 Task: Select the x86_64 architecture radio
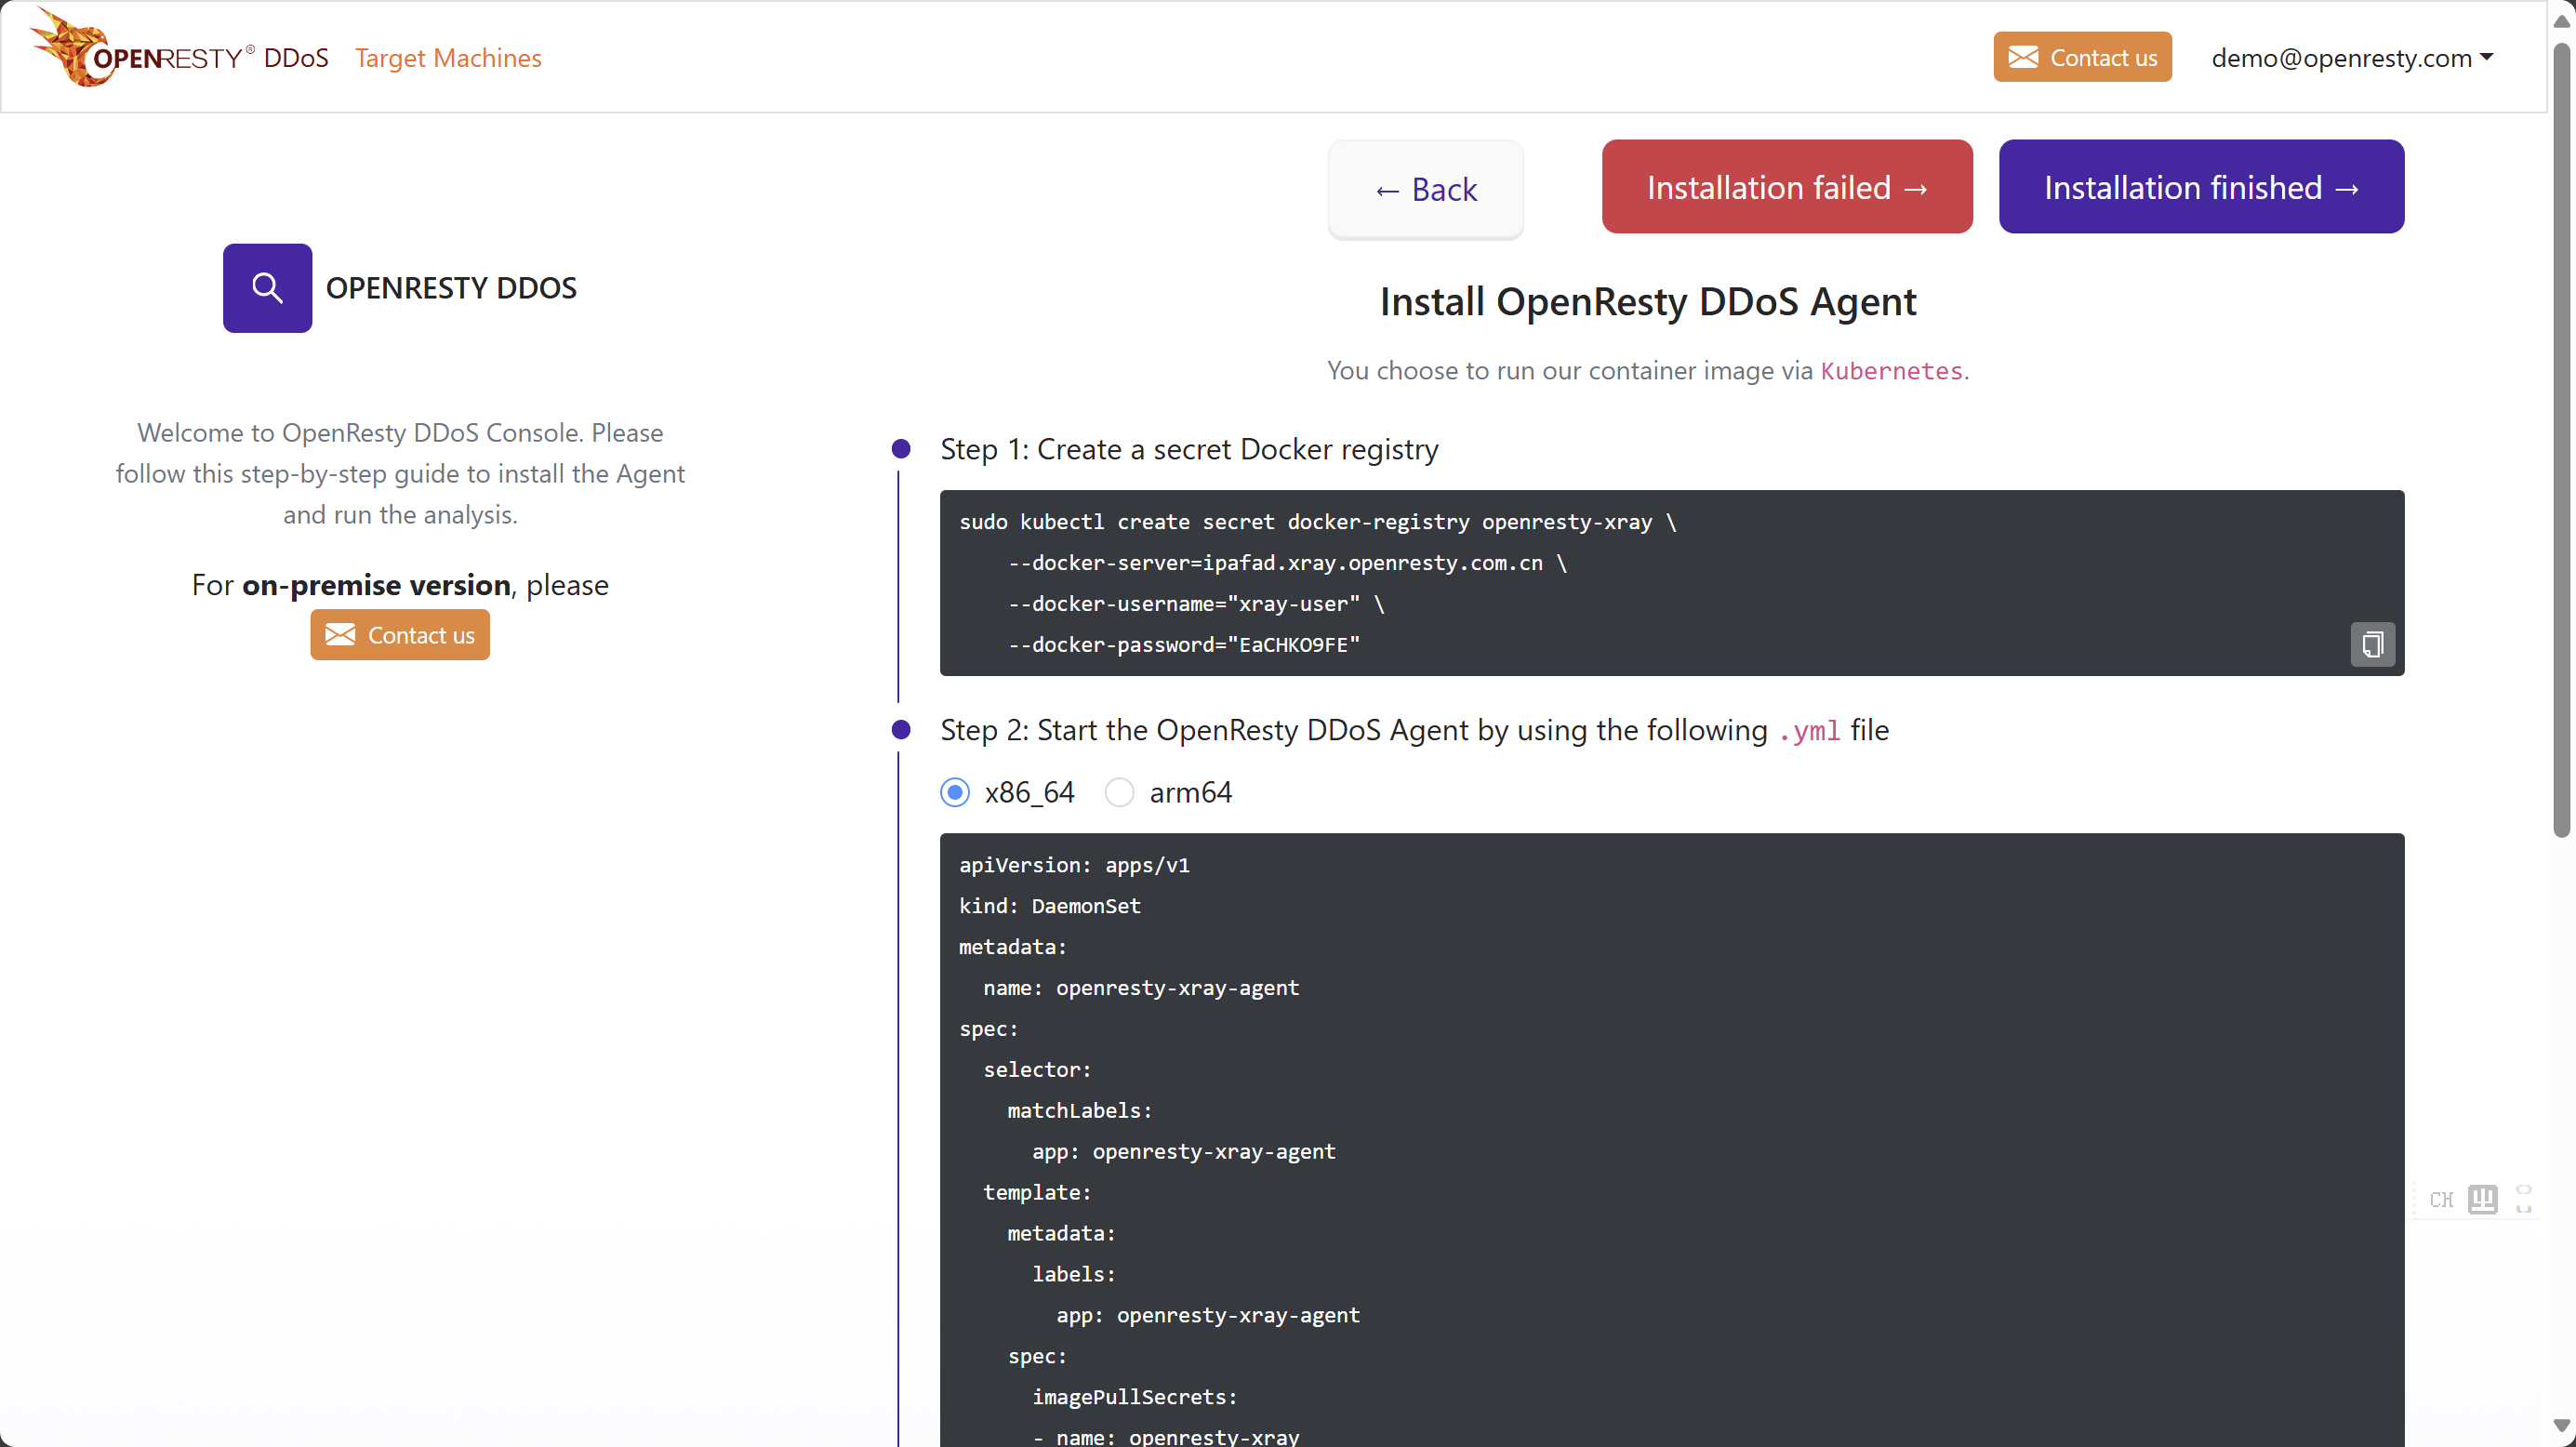(955, 792)
